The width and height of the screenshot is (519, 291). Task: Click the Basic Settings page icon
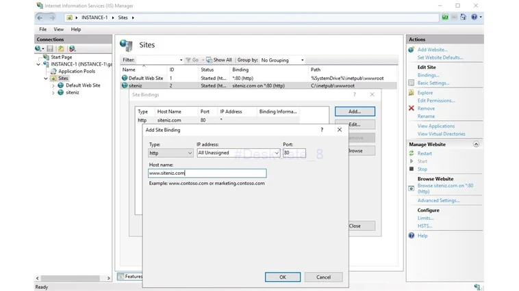(x=412, y=83)
